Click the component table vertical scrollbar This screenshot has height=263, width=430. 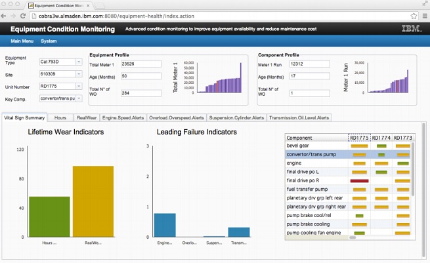pos(413,169)
